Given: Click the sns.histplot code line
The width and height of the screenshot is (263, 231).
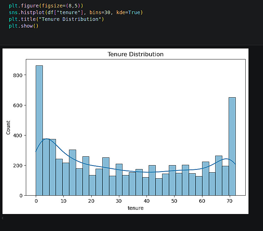Looking at the screenshot, I should [75, 13].
